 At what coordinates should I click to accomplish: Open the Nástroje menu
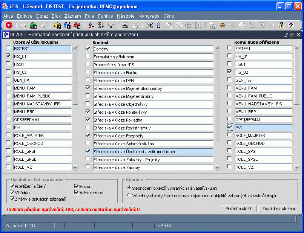[126, 16]
